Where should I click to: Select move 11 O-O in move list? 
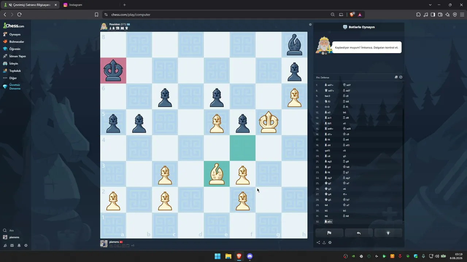click(327, 107)
